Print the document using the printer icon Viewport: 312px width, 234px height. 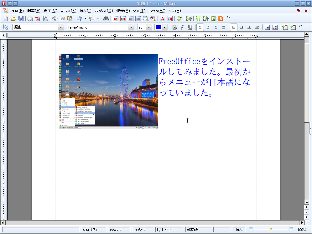tap(30, 19)
